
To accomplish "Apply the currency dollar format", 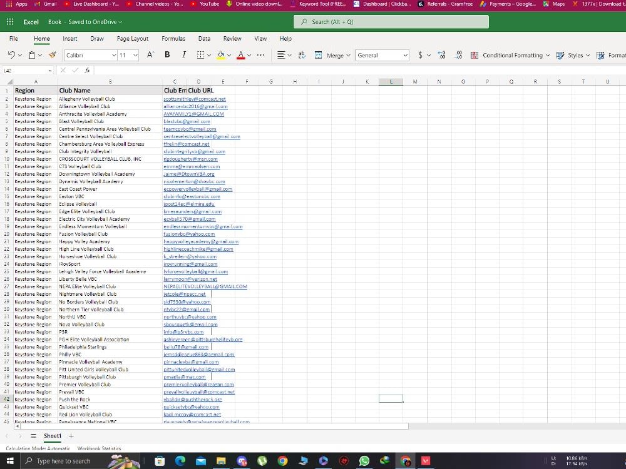I will click(x=421, y=55).
